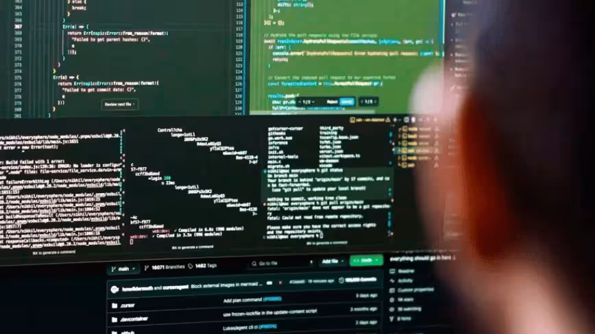This screenshot has height=334, width=595.
Task: Accept the suggested code change
Action: pyautogui.click(x=346, y=101)
